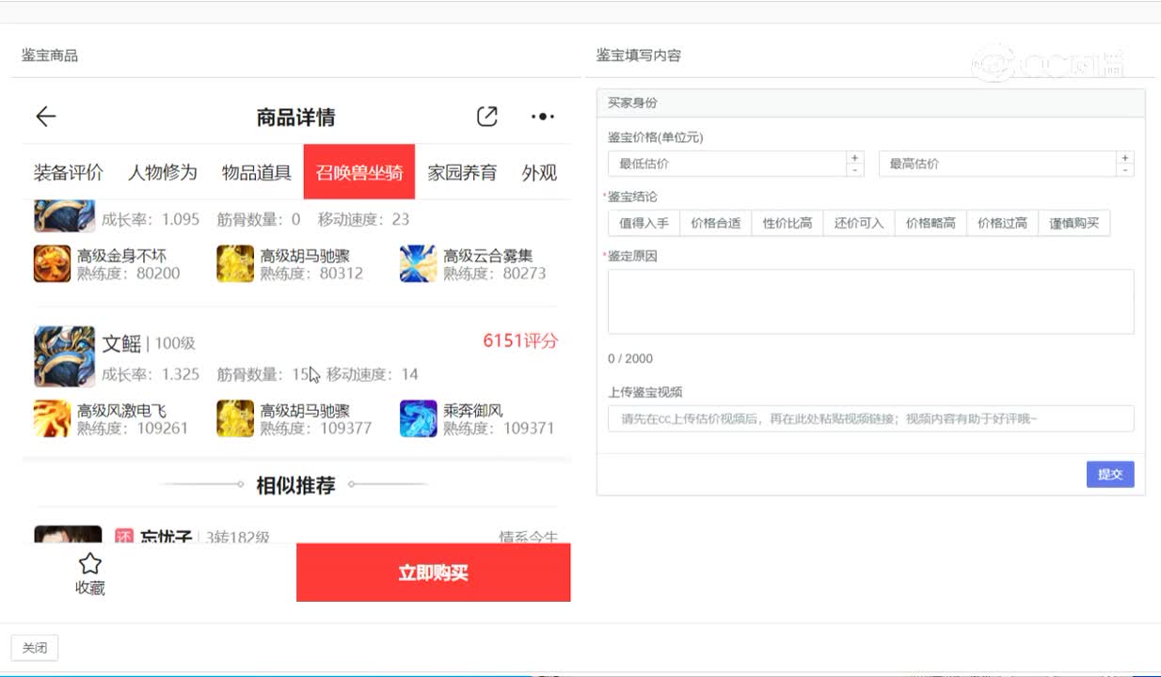Decrease 最高估价 with the minus stepper
The height and width of the screenshot is (677, 1161).
[x=1125, y=170]
